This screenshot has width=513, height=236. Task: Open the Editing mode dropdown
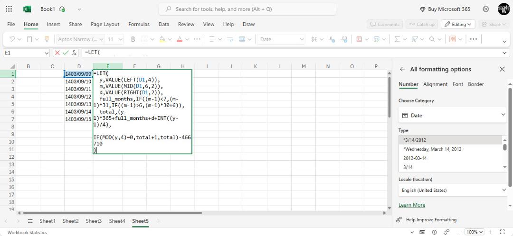tap(458, 24)
